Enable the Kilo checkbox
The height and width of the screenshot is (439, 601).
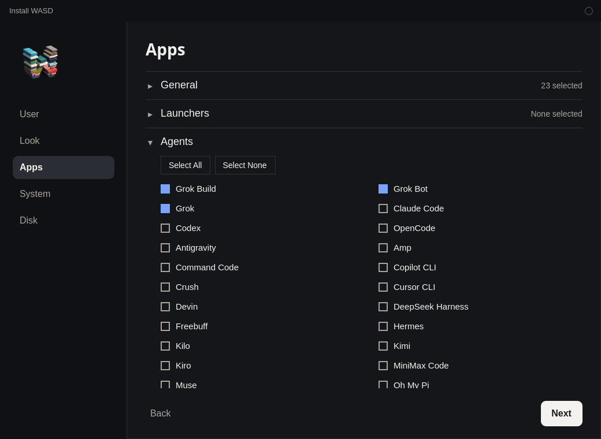coord(165,346)
